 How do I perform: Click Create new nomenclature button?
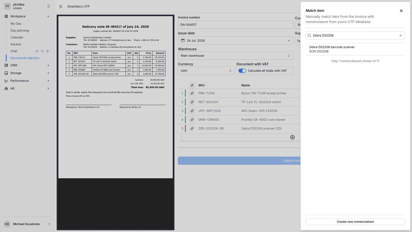tap(355, 222)
